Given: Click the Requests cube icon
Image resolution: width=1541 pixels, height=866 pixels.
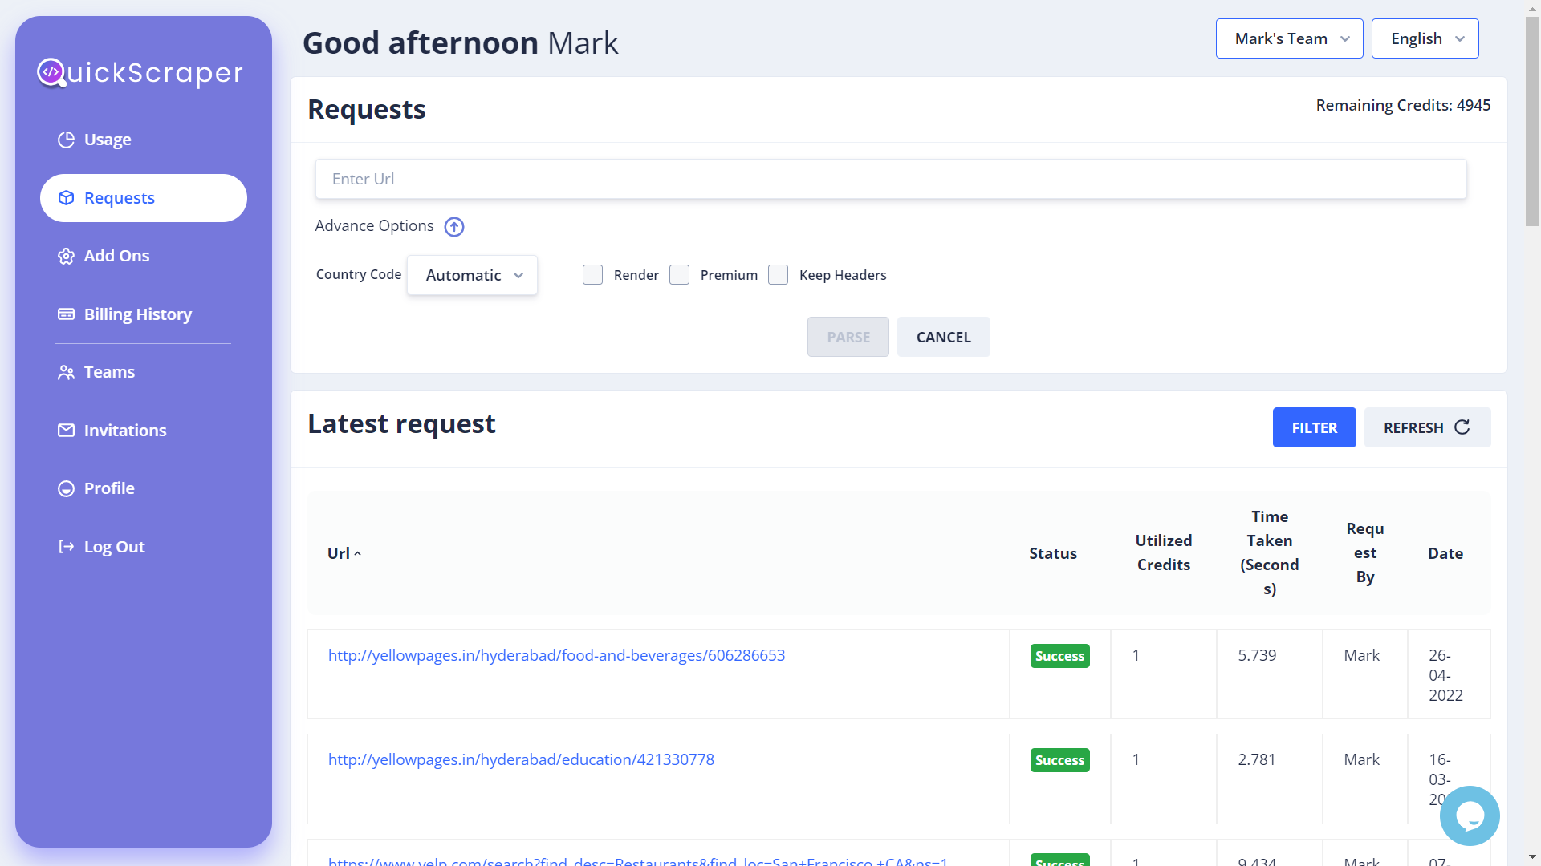Looking at the screenshot, I should pyautogui.click(x=66, y=198).
